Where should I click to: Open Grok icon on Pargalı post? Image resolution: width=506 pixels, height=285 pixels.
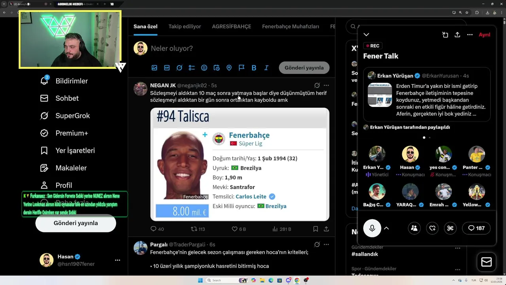click(317, 245)
